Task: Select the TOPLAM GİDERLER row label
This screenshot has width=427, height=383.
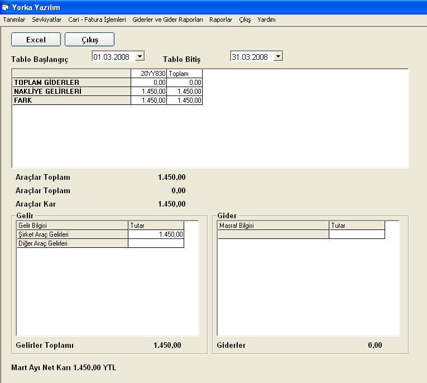Action: pos(71,83)
